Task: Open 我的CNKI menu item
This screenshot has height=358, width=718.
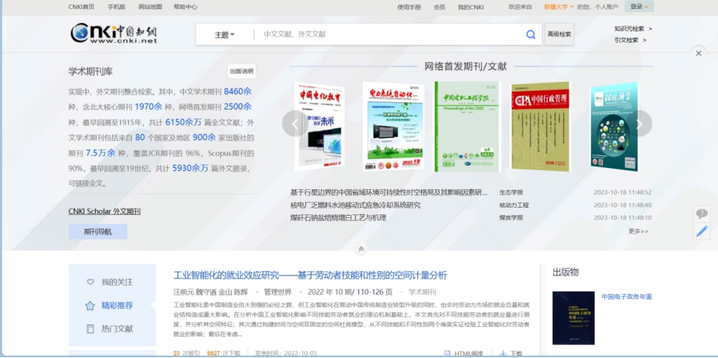Action: click(471, 7)
